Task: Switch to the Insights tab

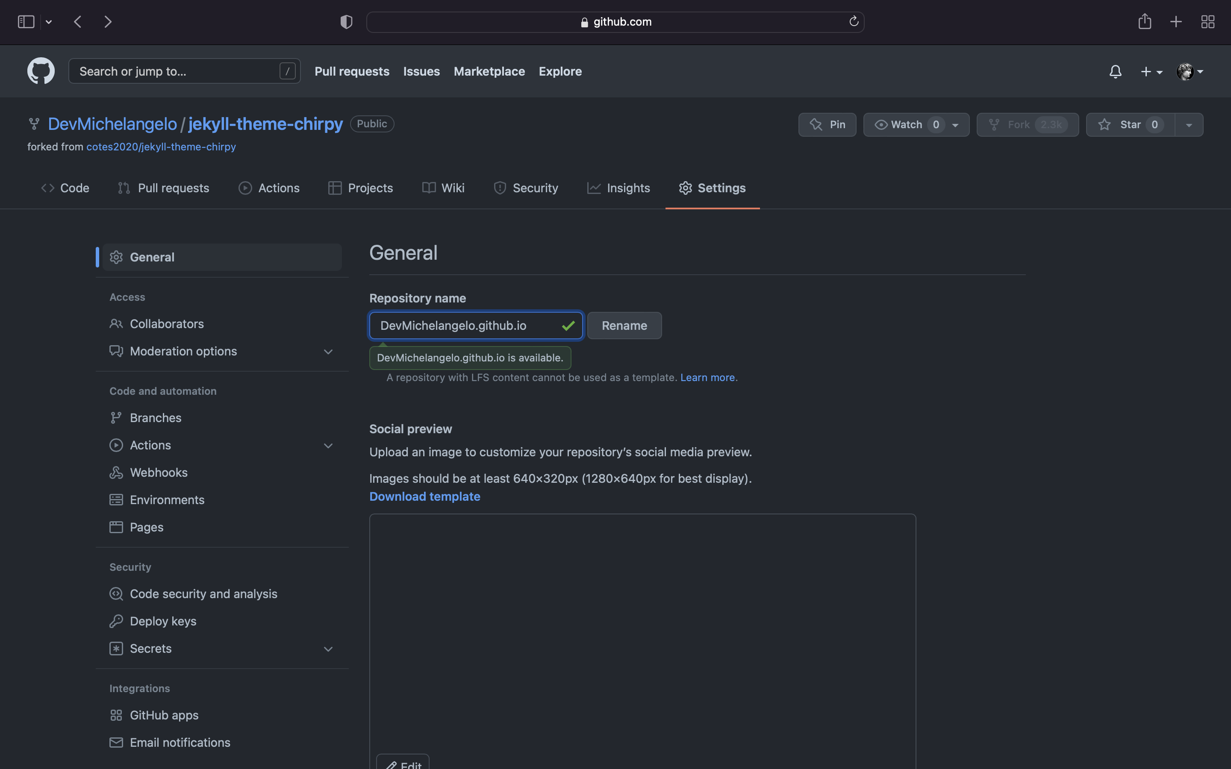Action: 618,188
